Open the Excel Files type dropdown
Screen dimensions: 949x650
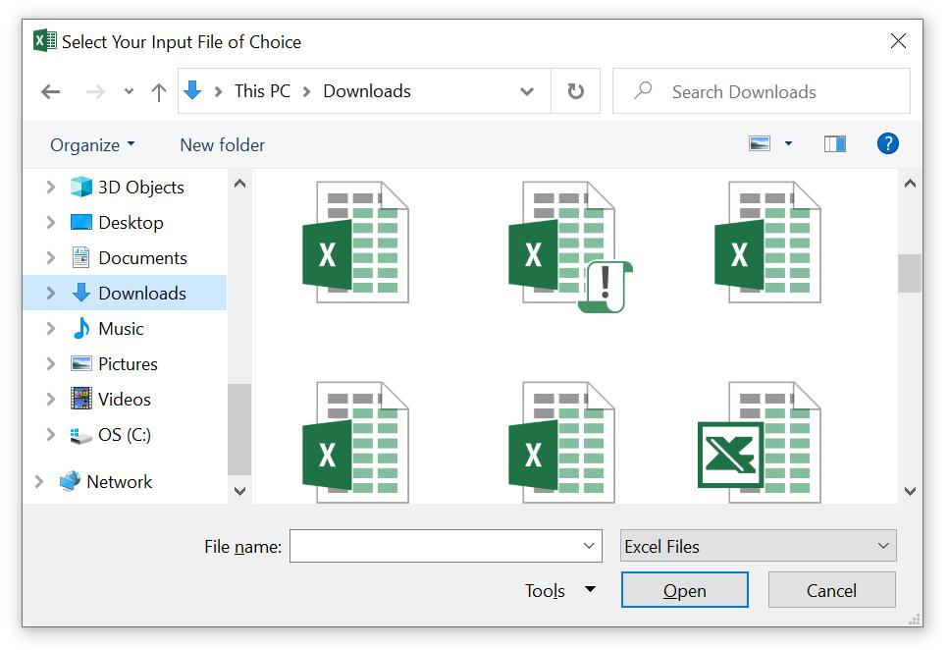click(758, 546)
